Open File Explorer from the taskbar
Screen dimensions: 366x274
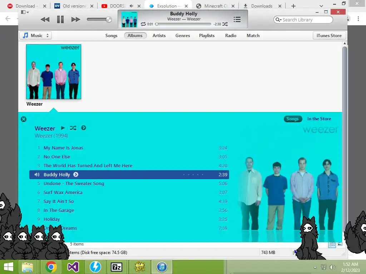click(27, 267)
